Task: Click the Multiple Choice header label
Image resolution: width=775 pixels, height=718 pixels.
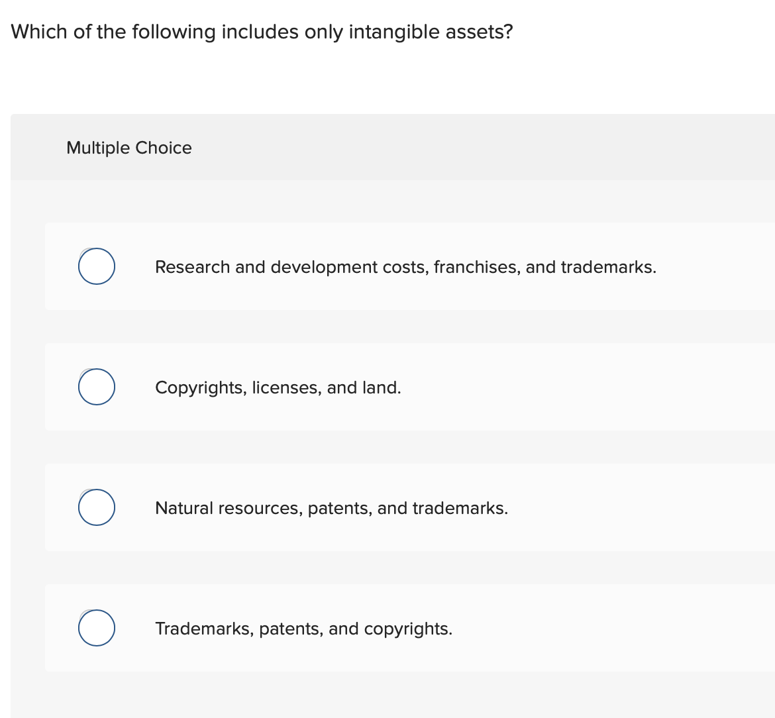Action: click(129, 148)
